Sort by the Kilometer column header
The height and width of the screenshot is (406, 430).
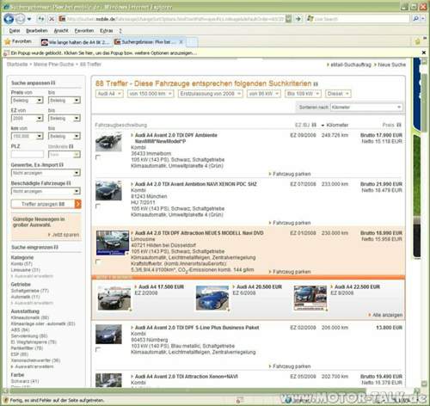coord(337,125)
